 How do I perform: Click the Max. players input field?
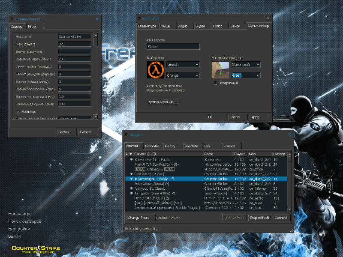coord(74,44)
